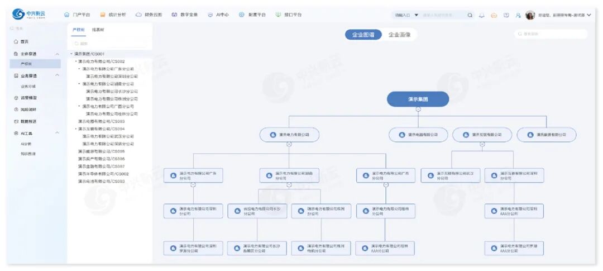The height and width of the screenshot is (271, 603).
Task: Switch to the 报表树 tab
Action: coord(98,30)
